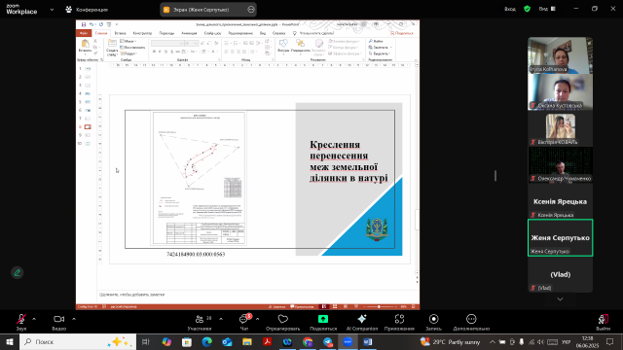
Task: Adjust the PowerPoint zoom slider
Action: pyautogui.click(x=380, y=307)
